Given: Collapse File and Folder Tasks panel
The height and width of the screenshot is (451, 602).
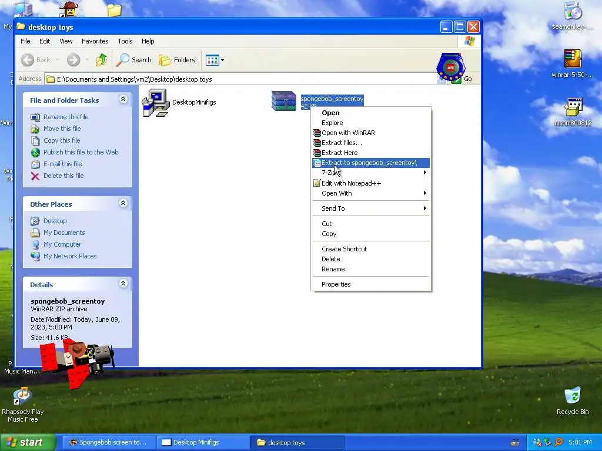Looking at the screenshot, I should 123,99.
